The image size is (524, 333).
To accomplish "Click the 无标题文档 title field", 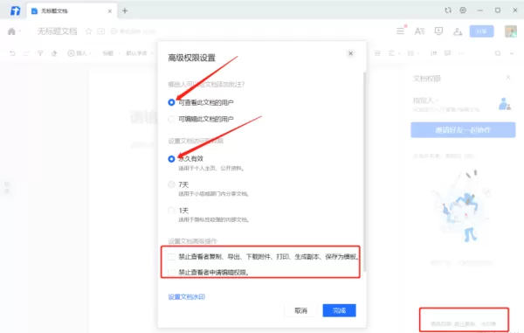I will (57, 31).
